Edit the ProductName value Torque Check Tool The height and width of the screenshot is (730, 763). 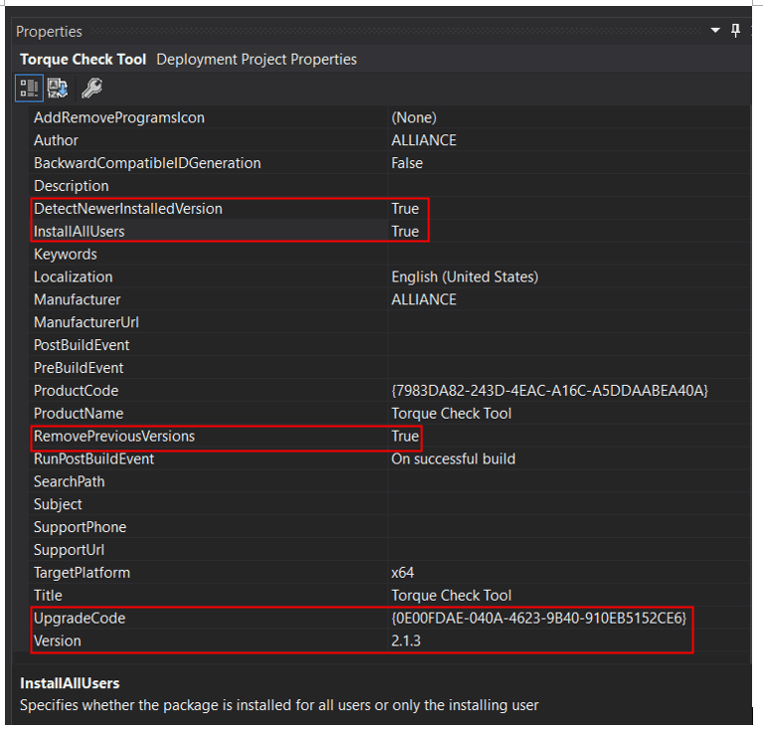[452, 414]
